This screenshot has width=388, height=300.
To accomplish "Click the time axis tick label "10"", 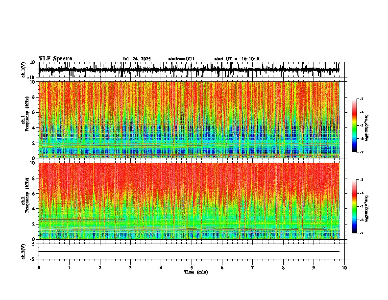I will [344, 268].
